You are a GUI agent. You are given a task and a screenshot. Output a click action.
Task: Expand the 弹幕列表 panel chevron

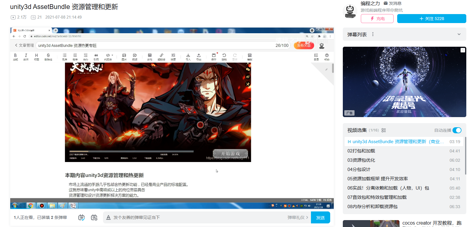pyautogui.click(x=459, y=34)
